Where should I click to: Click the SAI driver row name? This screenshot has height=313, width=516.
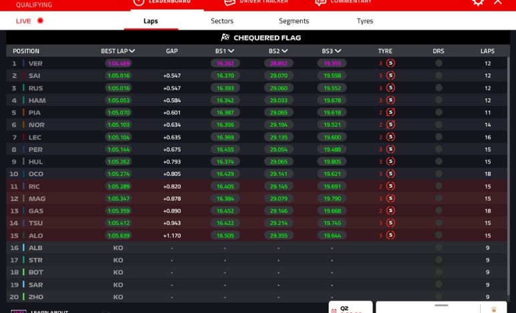tap(35, 76)
